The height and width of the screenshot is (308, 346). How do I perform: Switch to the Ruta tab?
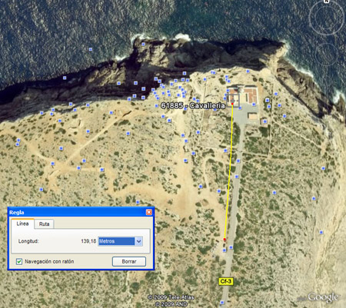(44, 224)
